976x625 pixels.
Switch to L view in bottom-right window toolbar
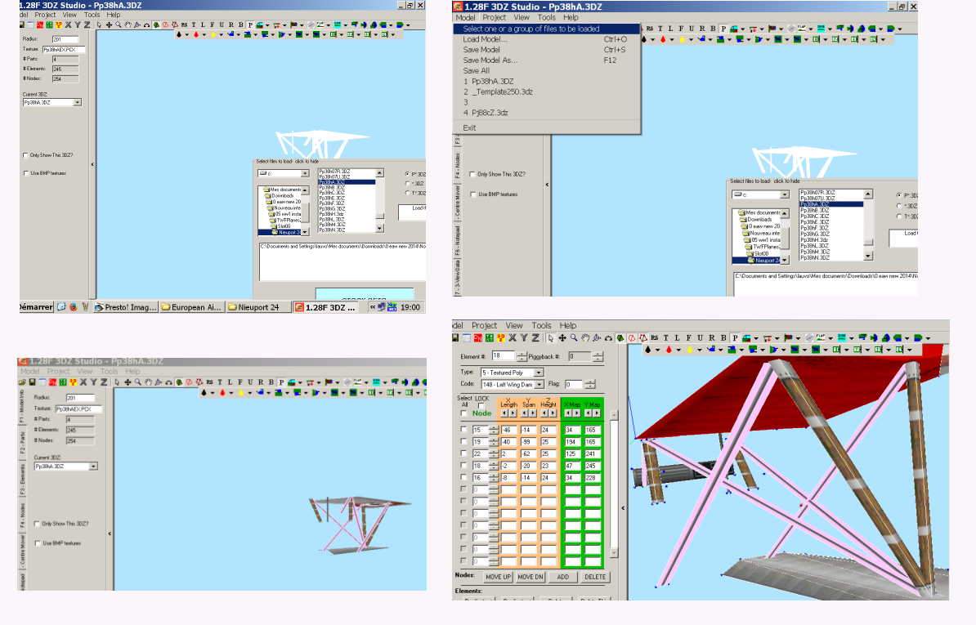tap(677, 337)
